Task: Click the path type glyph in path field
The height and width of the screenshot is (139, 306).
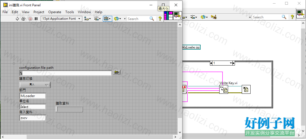Action: pos(21,73)
